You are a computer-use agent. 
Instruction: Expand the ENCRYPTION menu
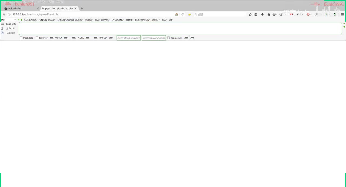click(x=142, y=20)
